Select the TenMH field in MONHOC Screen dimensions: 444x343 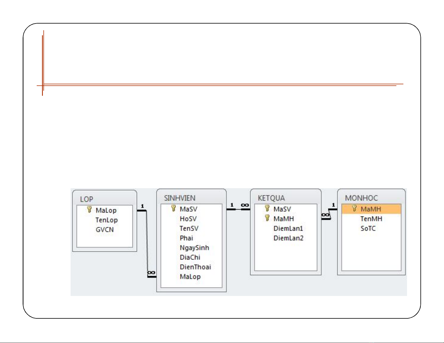371,219
